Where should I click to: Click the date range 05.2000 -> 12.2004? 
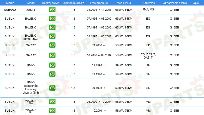pos(99,102)
